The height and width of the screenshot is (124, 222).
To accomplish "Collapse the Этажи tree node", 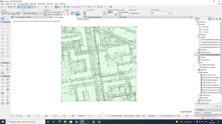I will [x=197, y=24].
